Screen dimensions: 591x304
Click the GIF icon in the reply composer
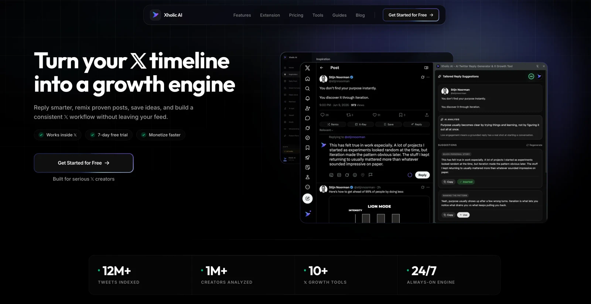[x=339, y=175]
